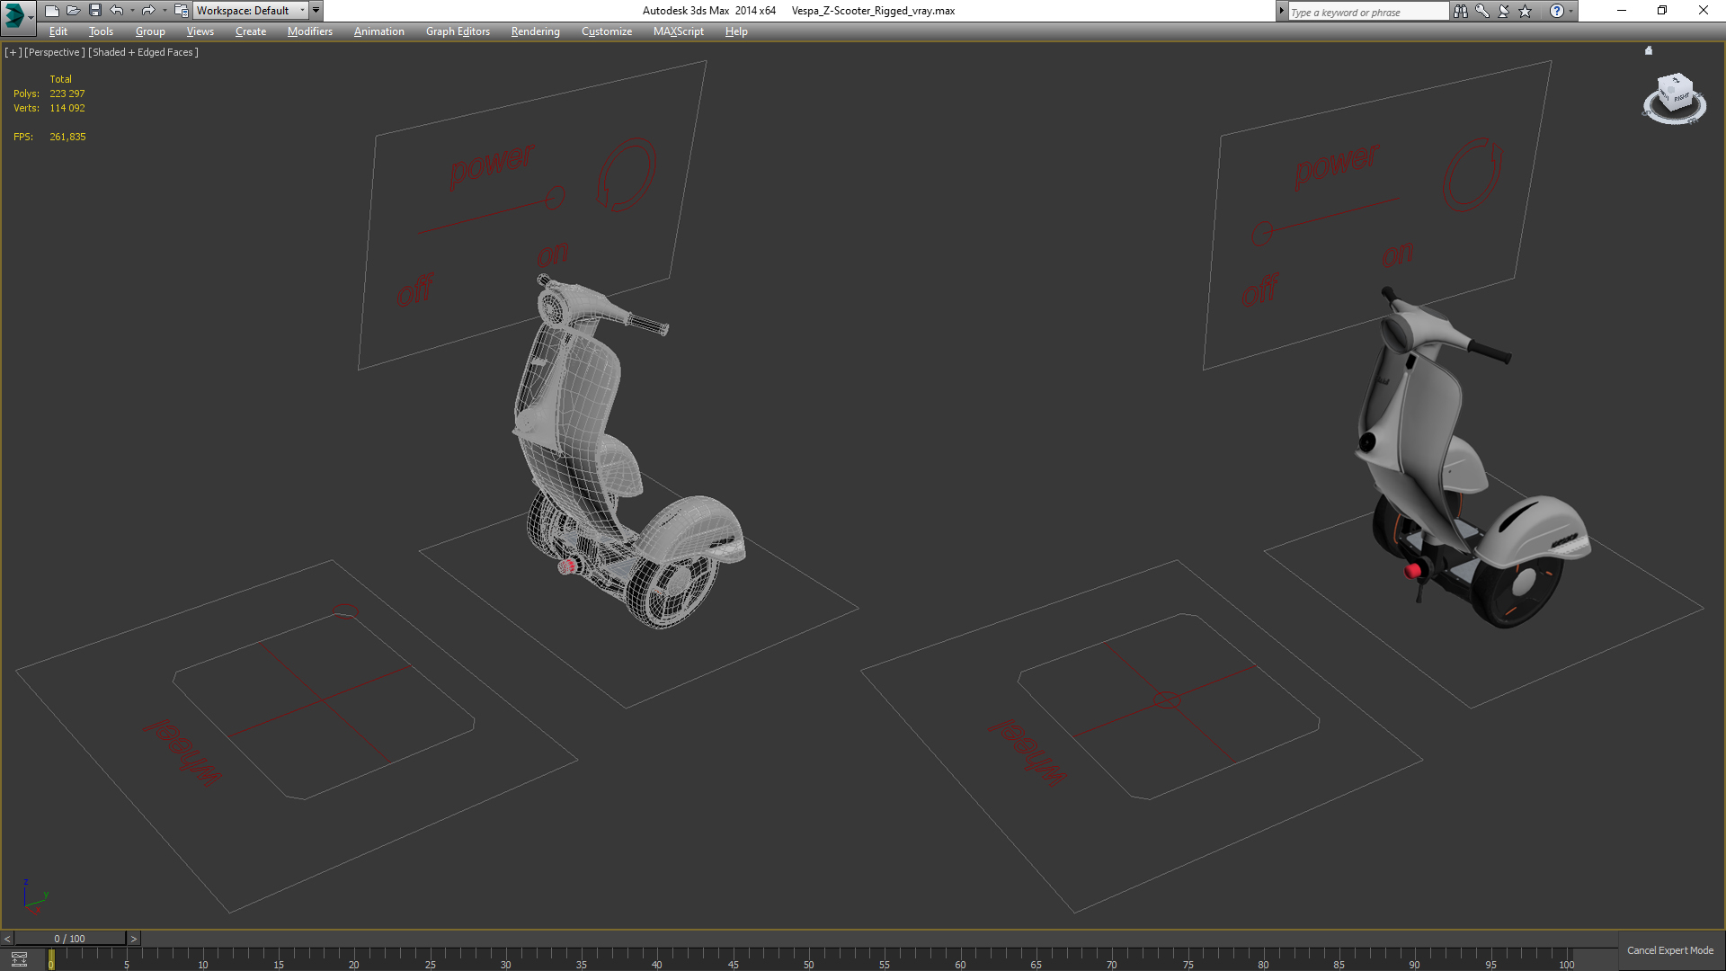Open the Animation menu
This screenshot has height=971, width=1726.
(378, 31)
